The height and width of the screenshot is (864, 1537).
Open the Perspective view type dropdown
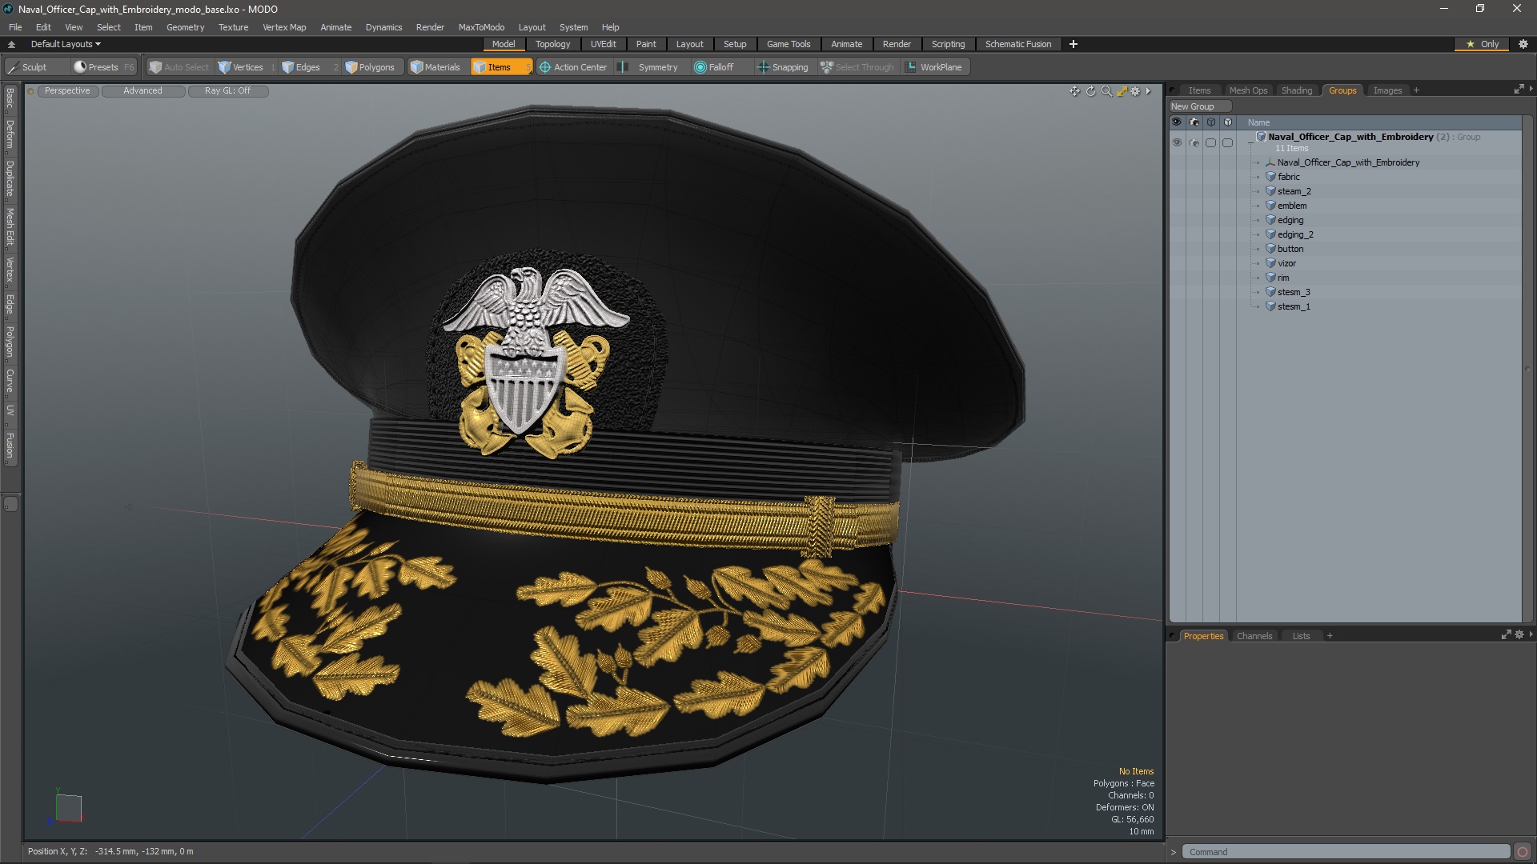tap(68, 91)
